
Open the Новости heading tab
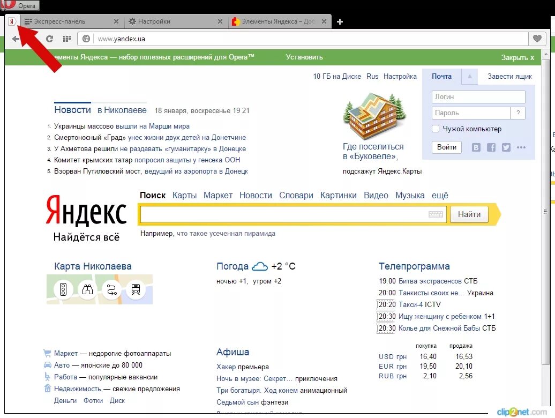(x=72, y=110)
